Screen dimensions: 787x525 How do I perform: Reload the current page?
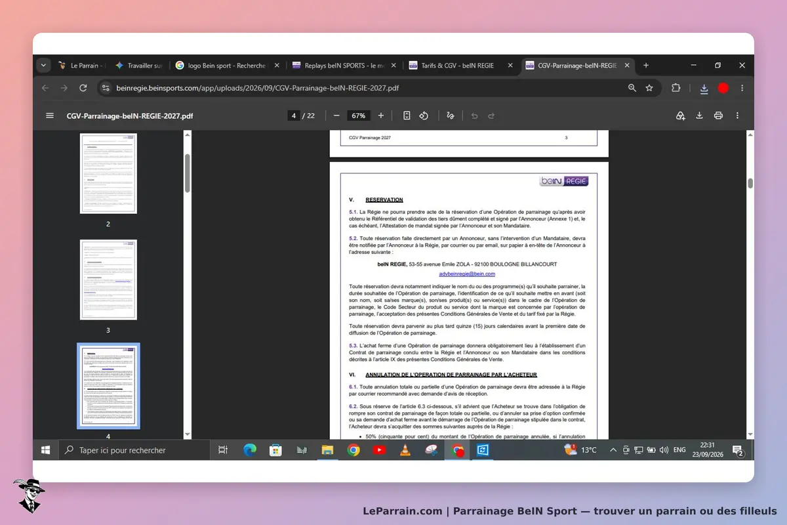(83, 88)
